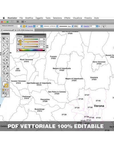Select the Blend tool

point(7,69)
